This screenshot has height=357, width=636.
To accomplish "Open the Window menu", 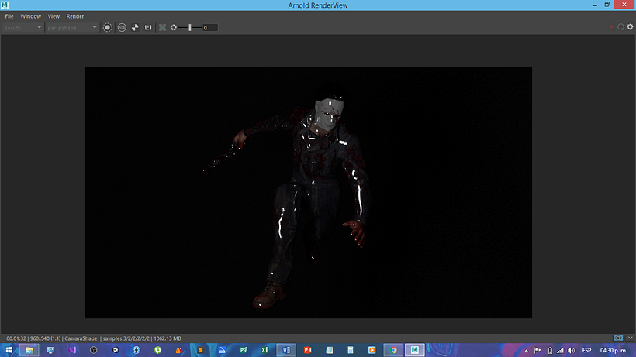I will tap(31, 16).
